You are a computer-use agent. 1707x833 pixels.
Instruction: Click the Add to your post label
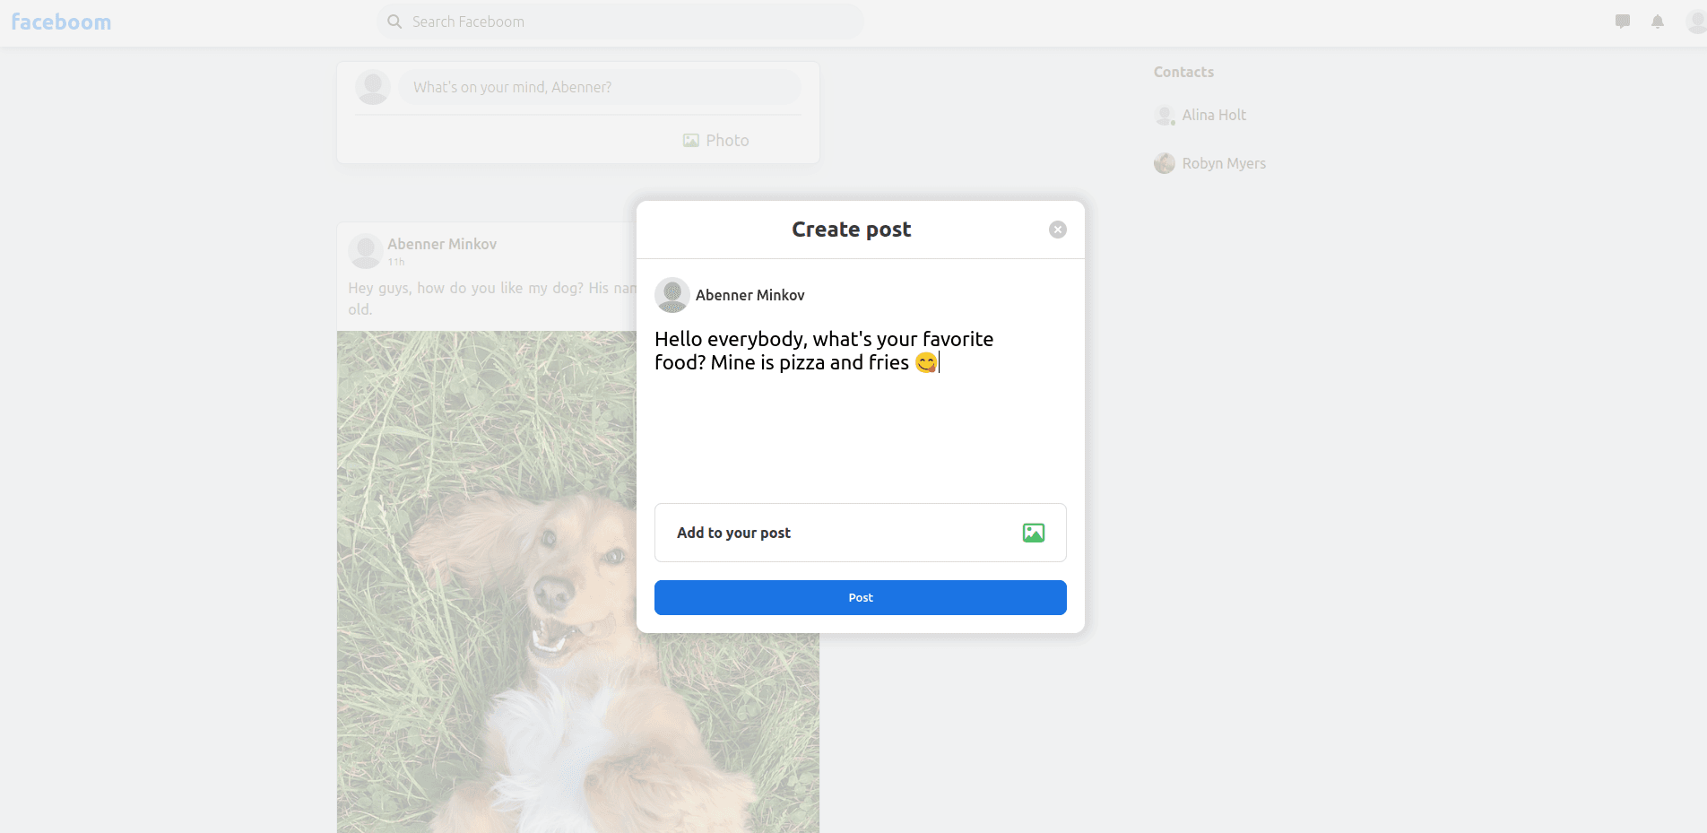(x=733, y=533)
